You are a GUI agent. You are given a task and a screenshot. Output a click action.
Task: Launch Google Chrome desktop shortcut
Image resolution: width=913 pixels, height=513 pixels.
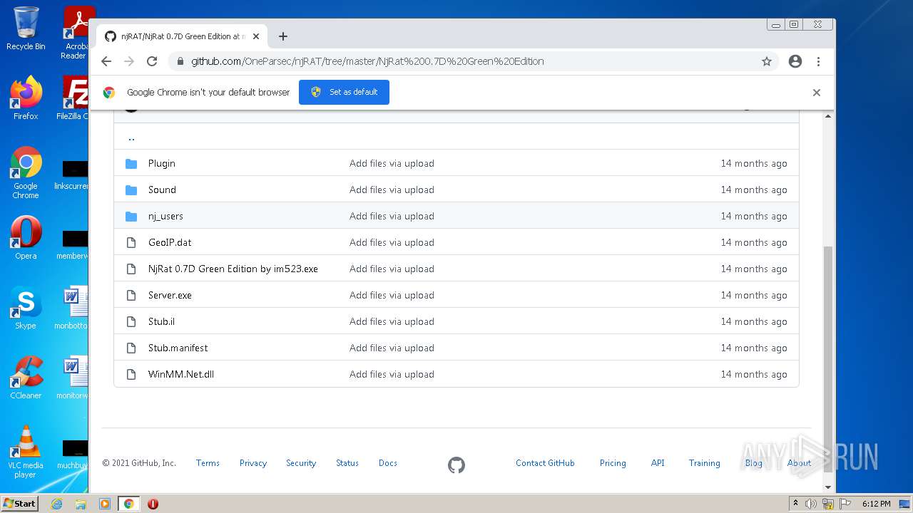coord(26,172)
